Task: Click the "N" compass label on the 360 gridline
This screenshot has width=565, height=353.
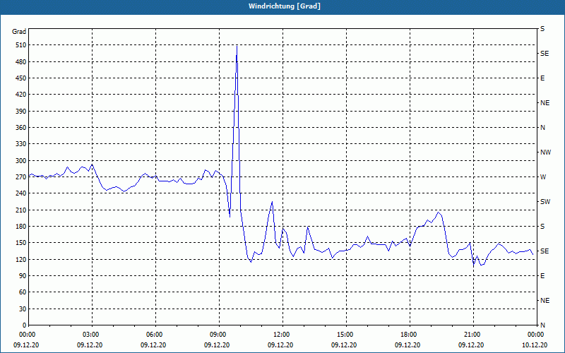Action: (542, 128)
